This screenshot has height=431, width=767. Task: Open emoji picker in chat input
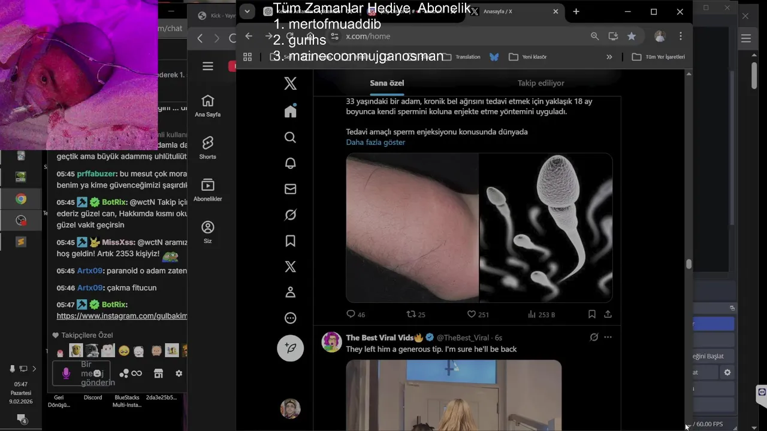97,374
